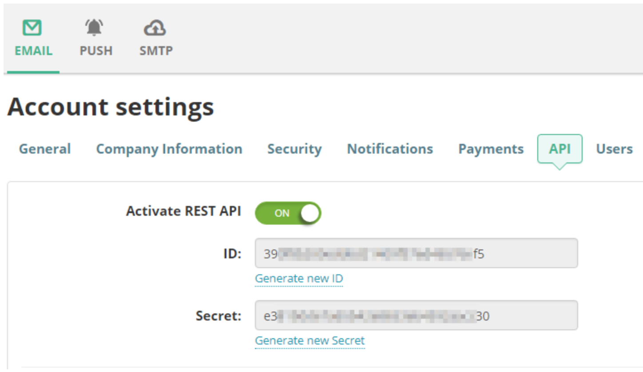Focus the API Secret field
The image size is (643, 372).
[x=416, y=316]
